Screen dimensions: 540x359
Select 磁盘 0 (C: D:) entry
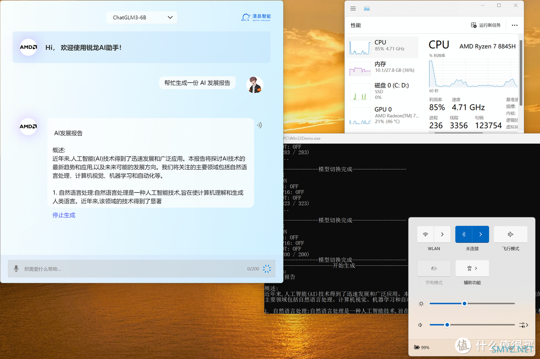point(382,92)
